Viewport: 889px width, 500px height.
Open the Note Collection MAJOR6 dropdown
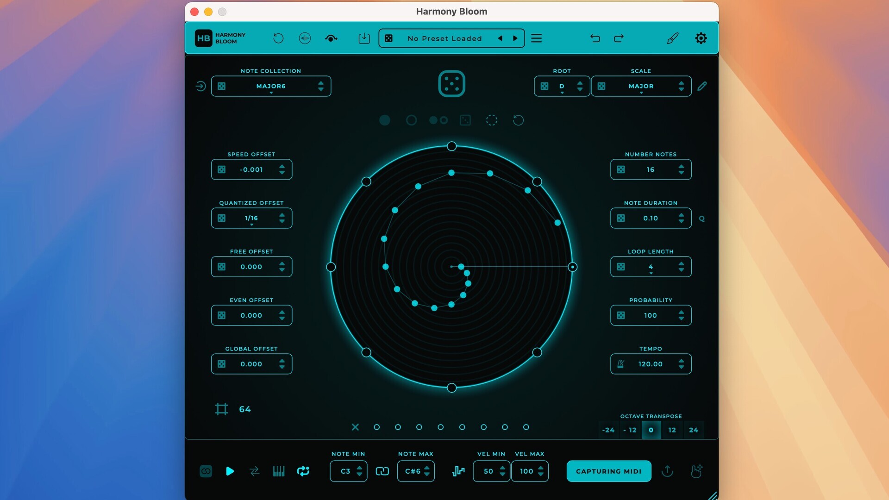pyautogui.click(x=271, y=86)
